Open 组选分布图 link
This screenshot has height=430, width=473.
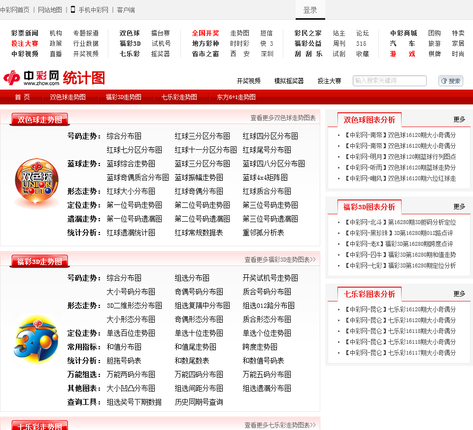[x=192, y=278]
